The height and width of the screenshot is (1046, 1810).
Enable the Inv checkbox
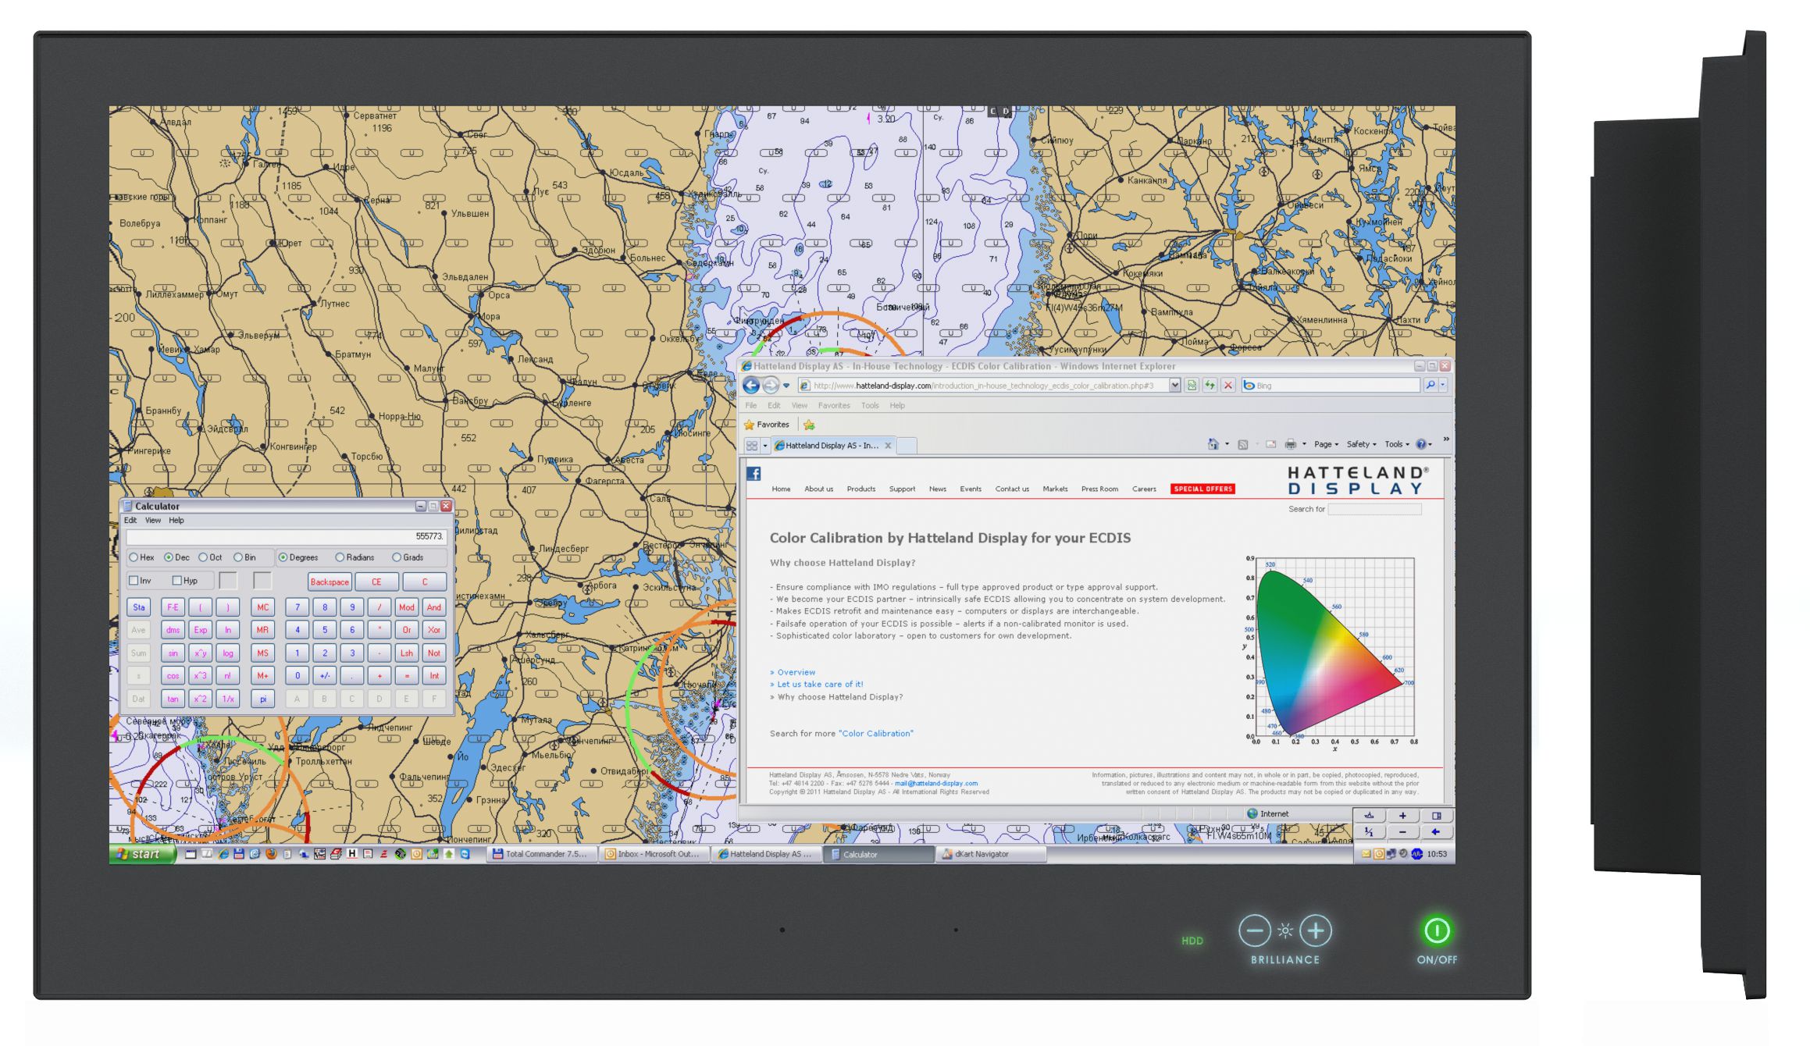134,581
